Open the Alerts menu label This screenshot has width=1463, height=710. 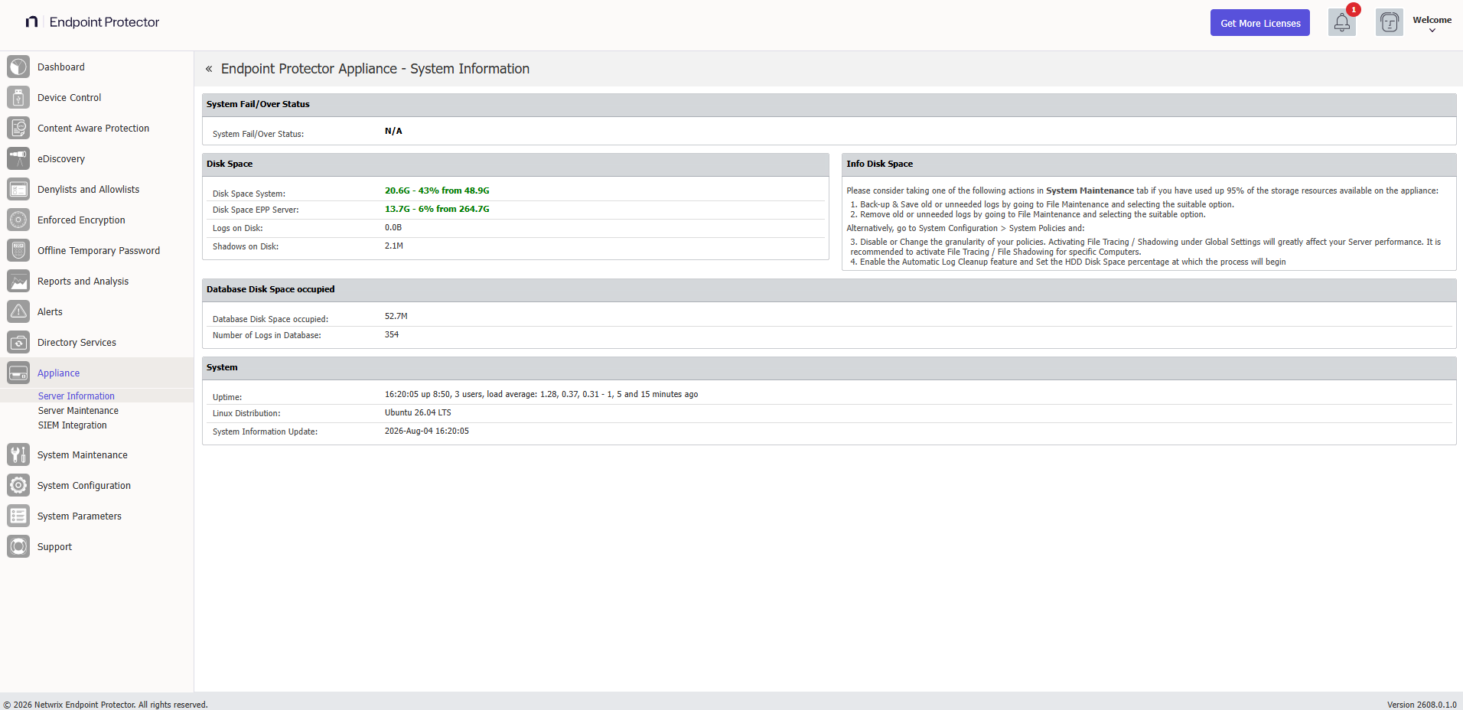pos(50,311)
